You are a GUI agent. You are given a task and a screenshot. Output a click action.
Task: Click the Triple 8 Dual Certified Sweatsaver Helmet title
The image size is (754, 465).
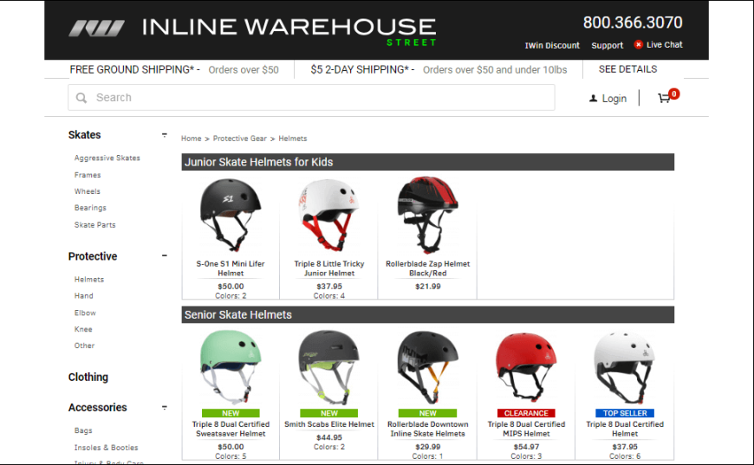click(x=231, y=429)
